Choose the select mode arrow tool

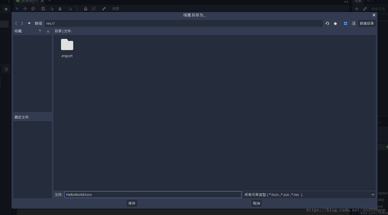pyautogui.click(x=17, y=9)
